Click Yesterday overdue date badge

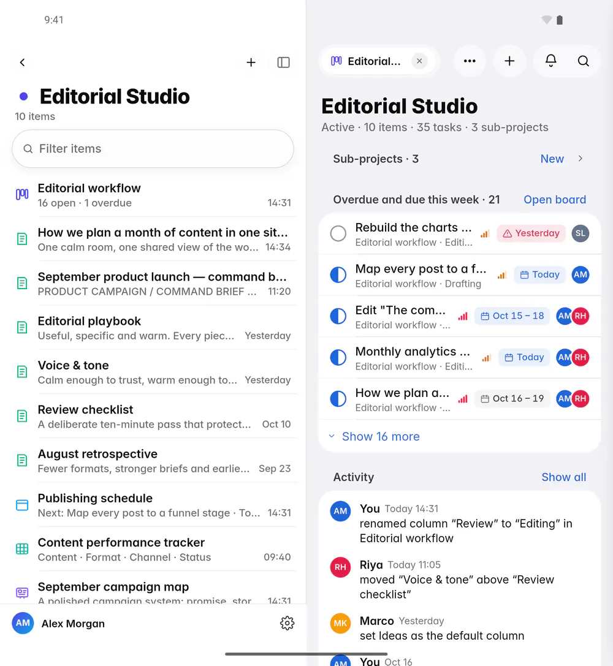coord(531,233)
